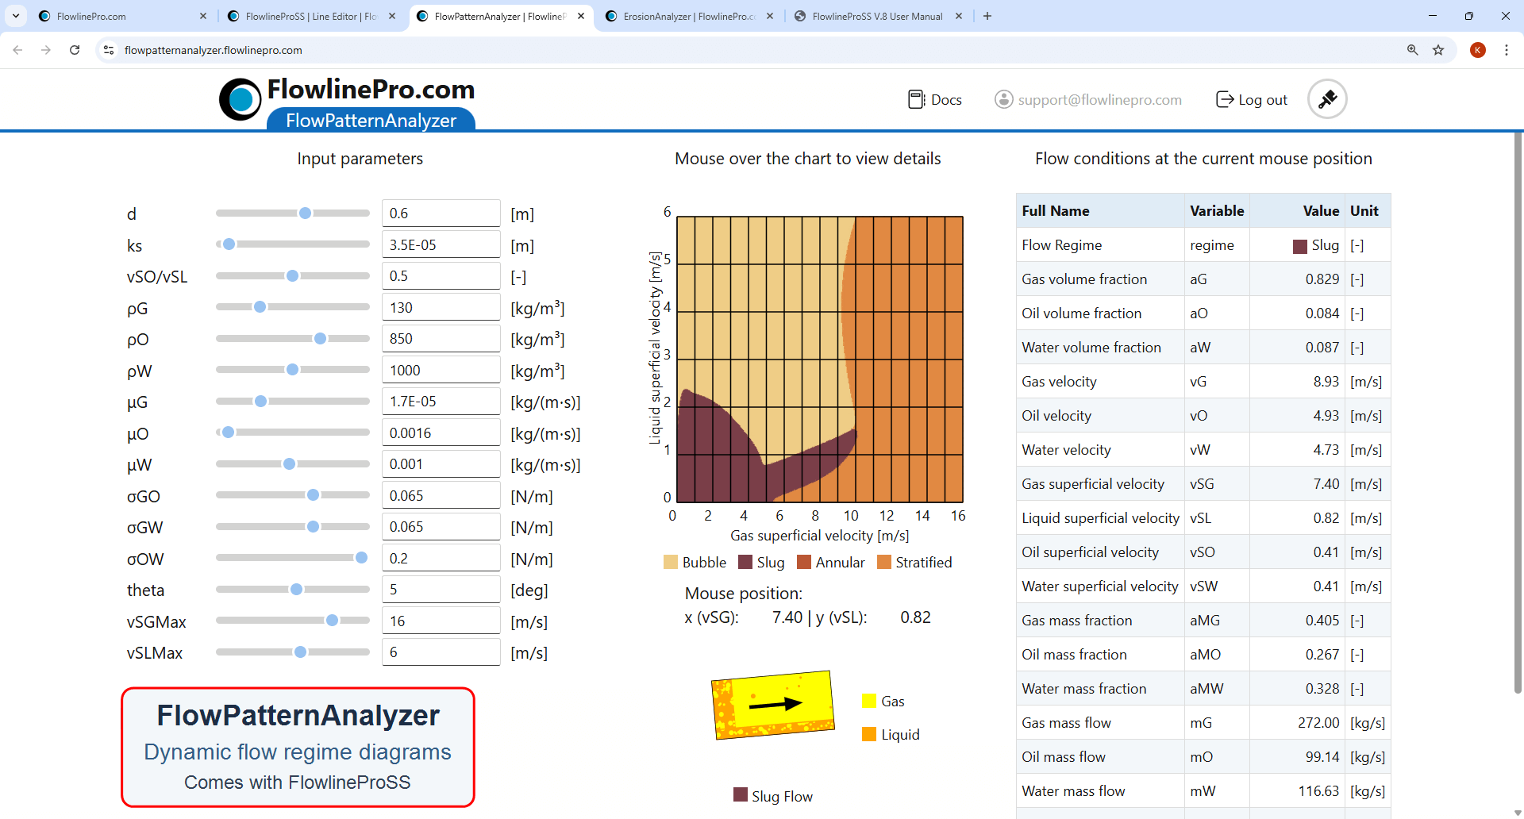Click the vSLMax input field
The image size is (1524, 819).
point(441,652)
